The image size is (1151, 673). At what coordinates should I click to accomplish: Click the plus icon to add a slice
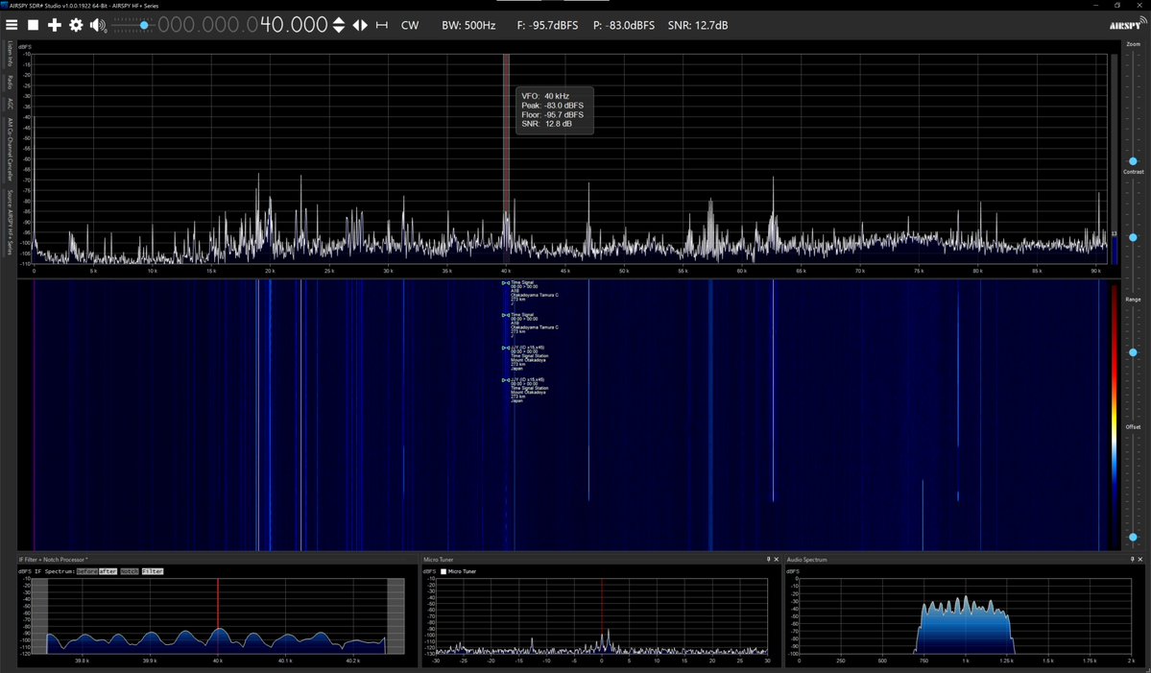tap(55, 25)
